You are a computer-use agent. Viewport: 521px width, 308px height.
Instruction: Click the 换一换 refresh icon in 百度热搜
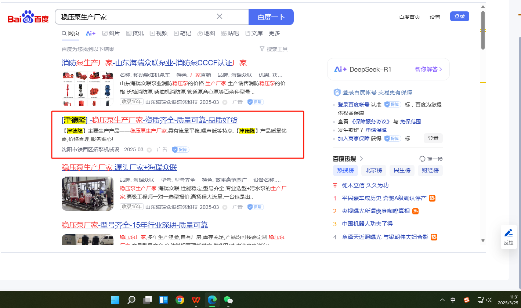point(422,159)
